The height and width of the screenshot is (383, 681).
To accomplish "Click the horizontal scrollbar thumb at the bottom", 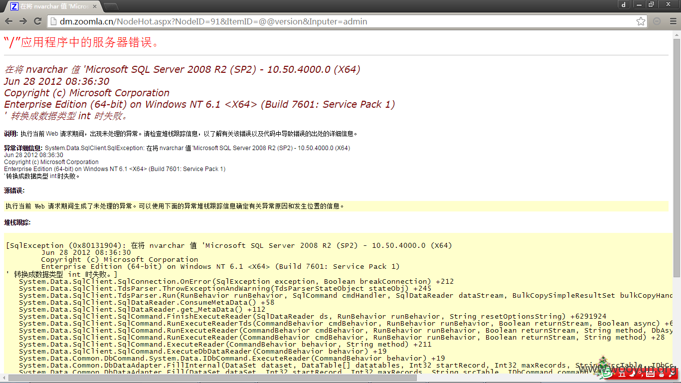I will 212,378.
